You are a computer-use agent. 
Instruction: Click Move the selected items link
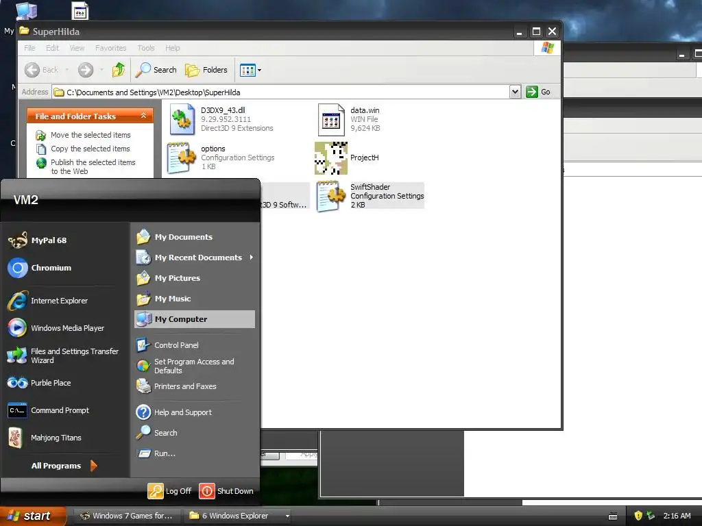(x=90, y=135)
